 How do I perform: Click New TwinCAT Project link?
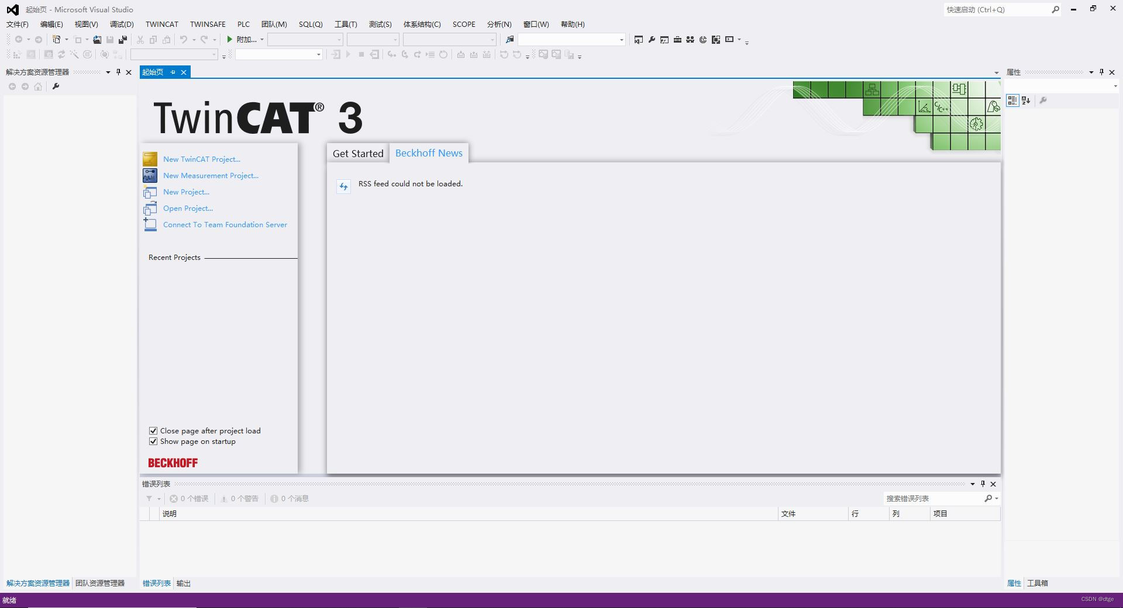click(202, 159)
